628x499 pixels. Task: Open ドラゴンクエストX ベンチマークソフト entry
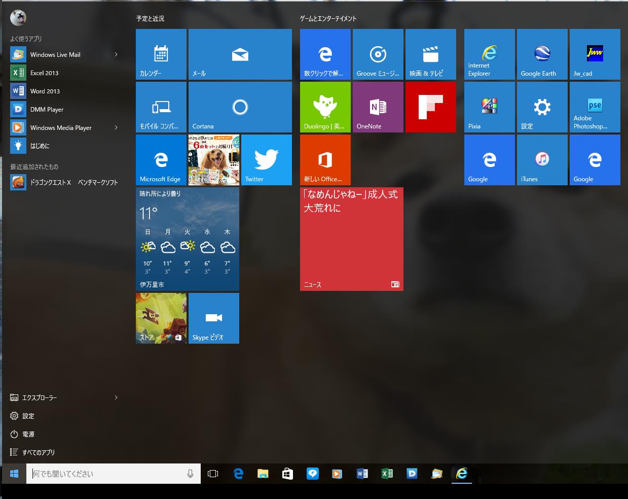[63, 182]
